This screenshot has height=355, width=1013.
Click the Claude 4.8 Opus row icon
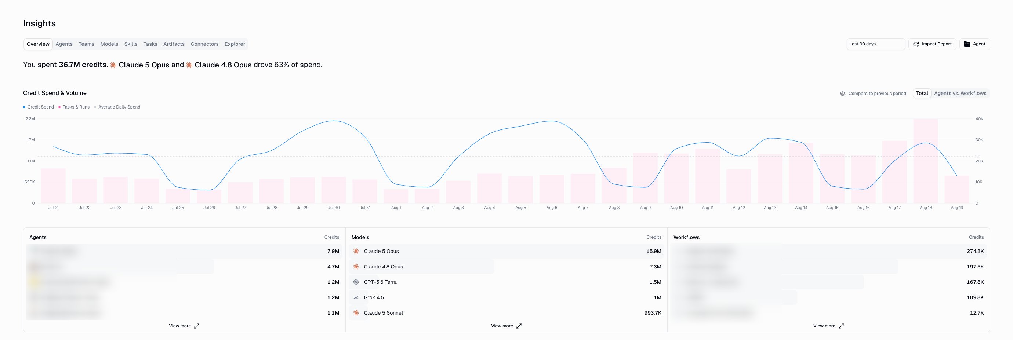[356, 267]
